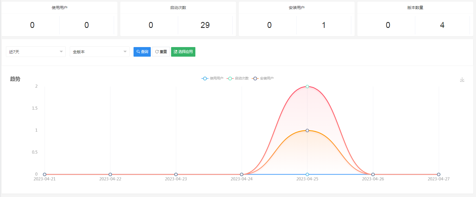Toggle 使用用户 series in chart legend
Image resolution: width=476 pixels, height=197 pixels.
coord(212,78)
